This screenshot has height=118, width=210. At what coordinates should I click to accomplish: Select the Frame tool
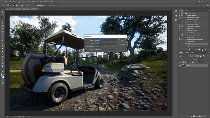2,26
